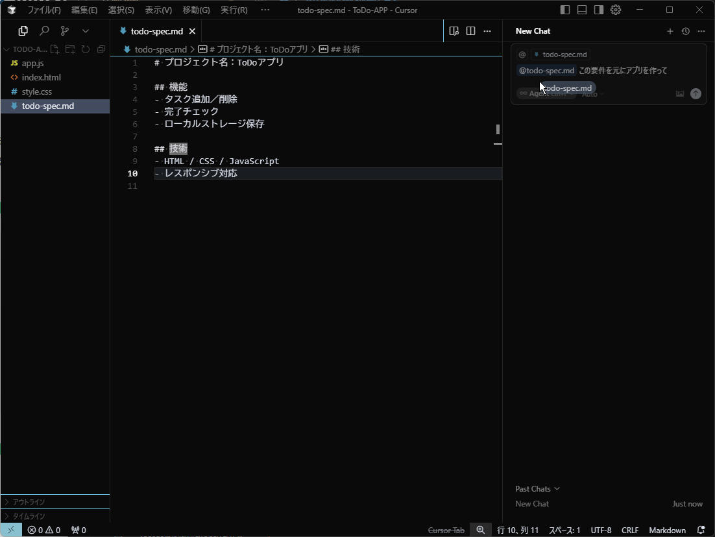715x537 pixels.
Task: Open the Search view in sidebar
Action: pos(44,30)
